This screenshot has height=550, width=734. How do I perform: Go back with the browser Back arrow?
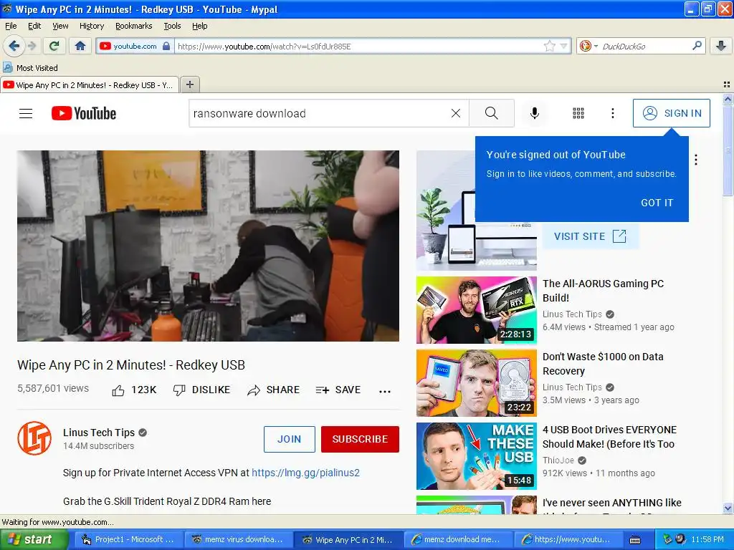click(14, 46)
